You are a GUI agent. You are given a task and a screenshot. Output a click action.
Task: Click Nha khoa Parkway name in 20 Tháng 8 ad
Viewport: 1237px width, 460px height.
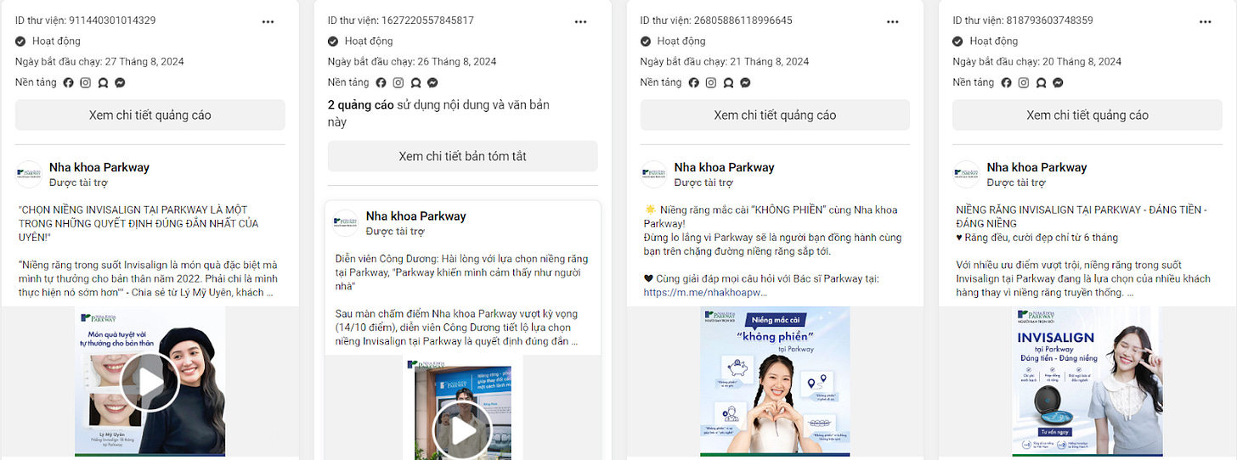pos(1037,167)
